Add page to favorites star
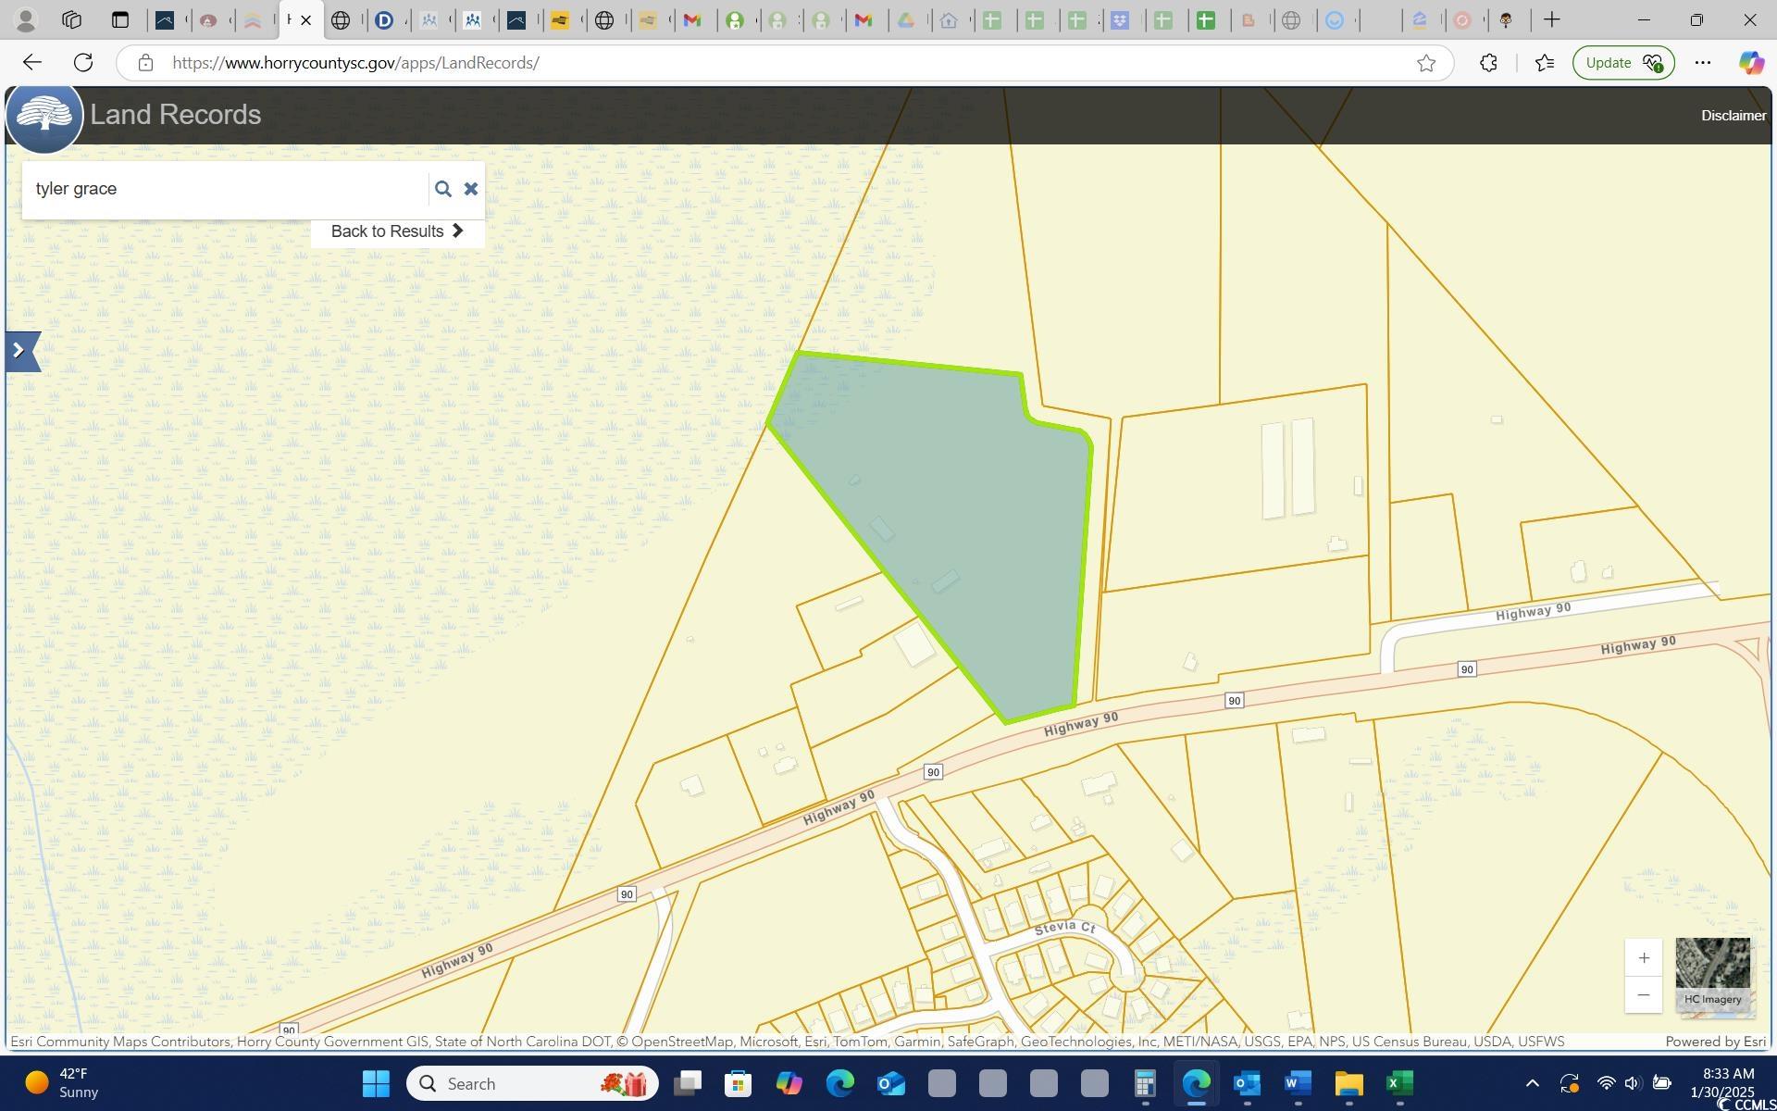The width and height of the screenshot is (1777, 1111). [1425, 63]
